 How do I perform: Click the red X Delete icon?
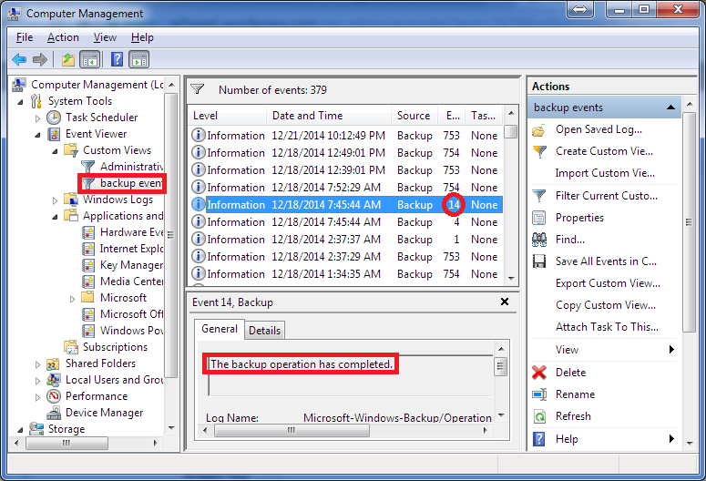click(x=539, y=373)
